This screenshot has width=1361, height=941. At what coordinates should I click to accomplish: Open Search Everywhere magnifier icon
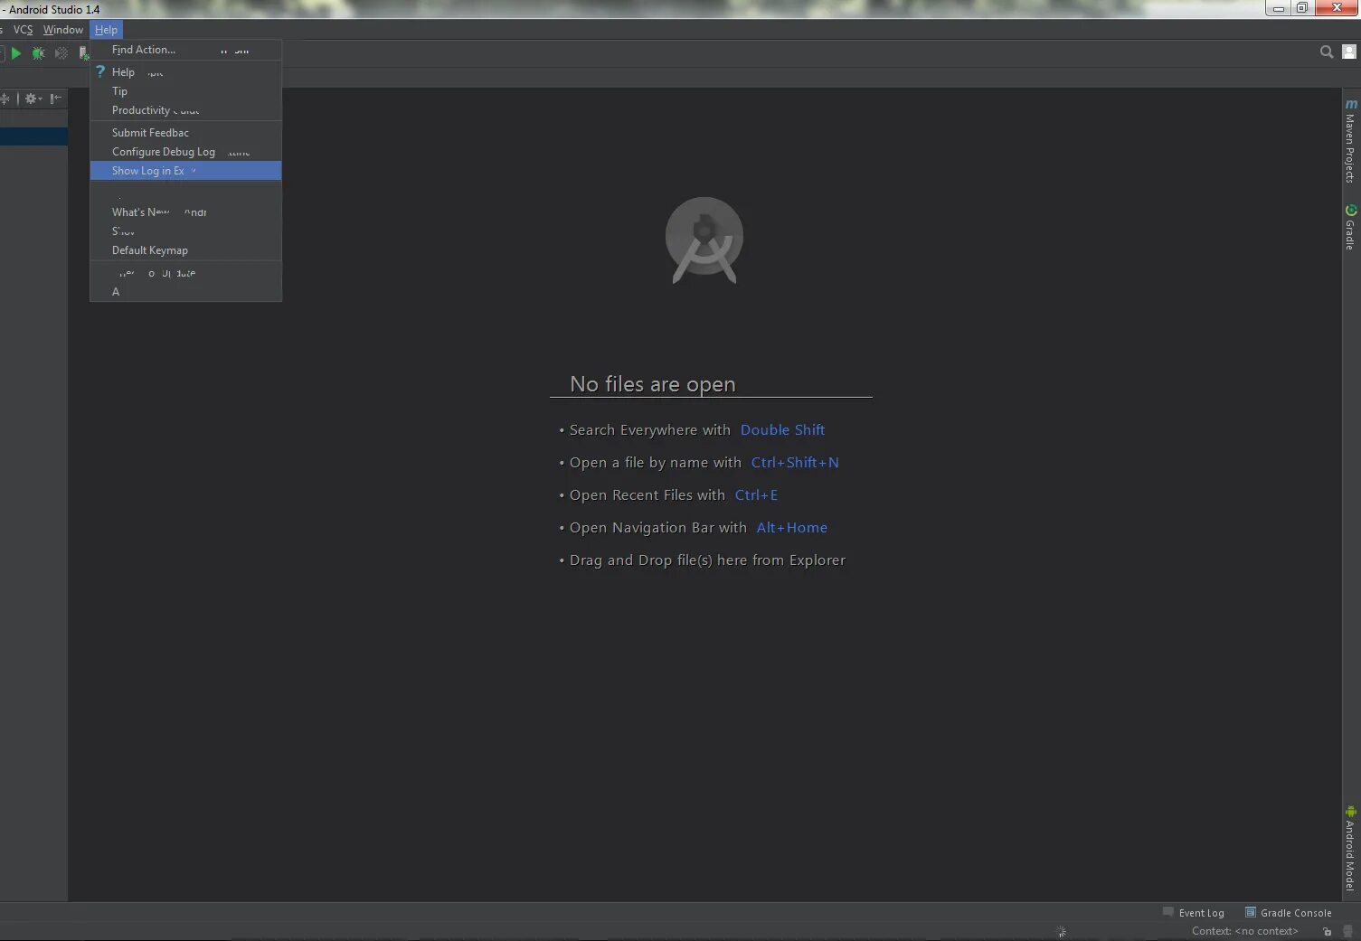(x=1326, y=52)
